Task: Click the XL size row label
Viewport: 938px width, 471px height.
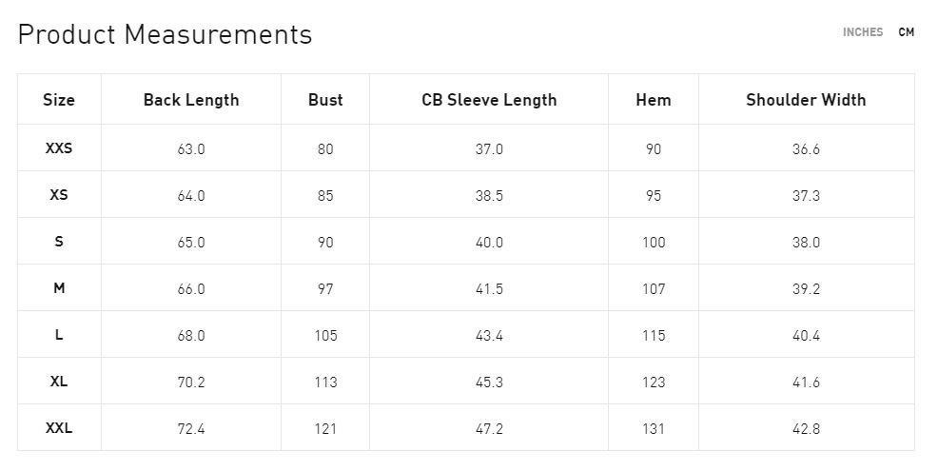Action: [x=59, y=382]
